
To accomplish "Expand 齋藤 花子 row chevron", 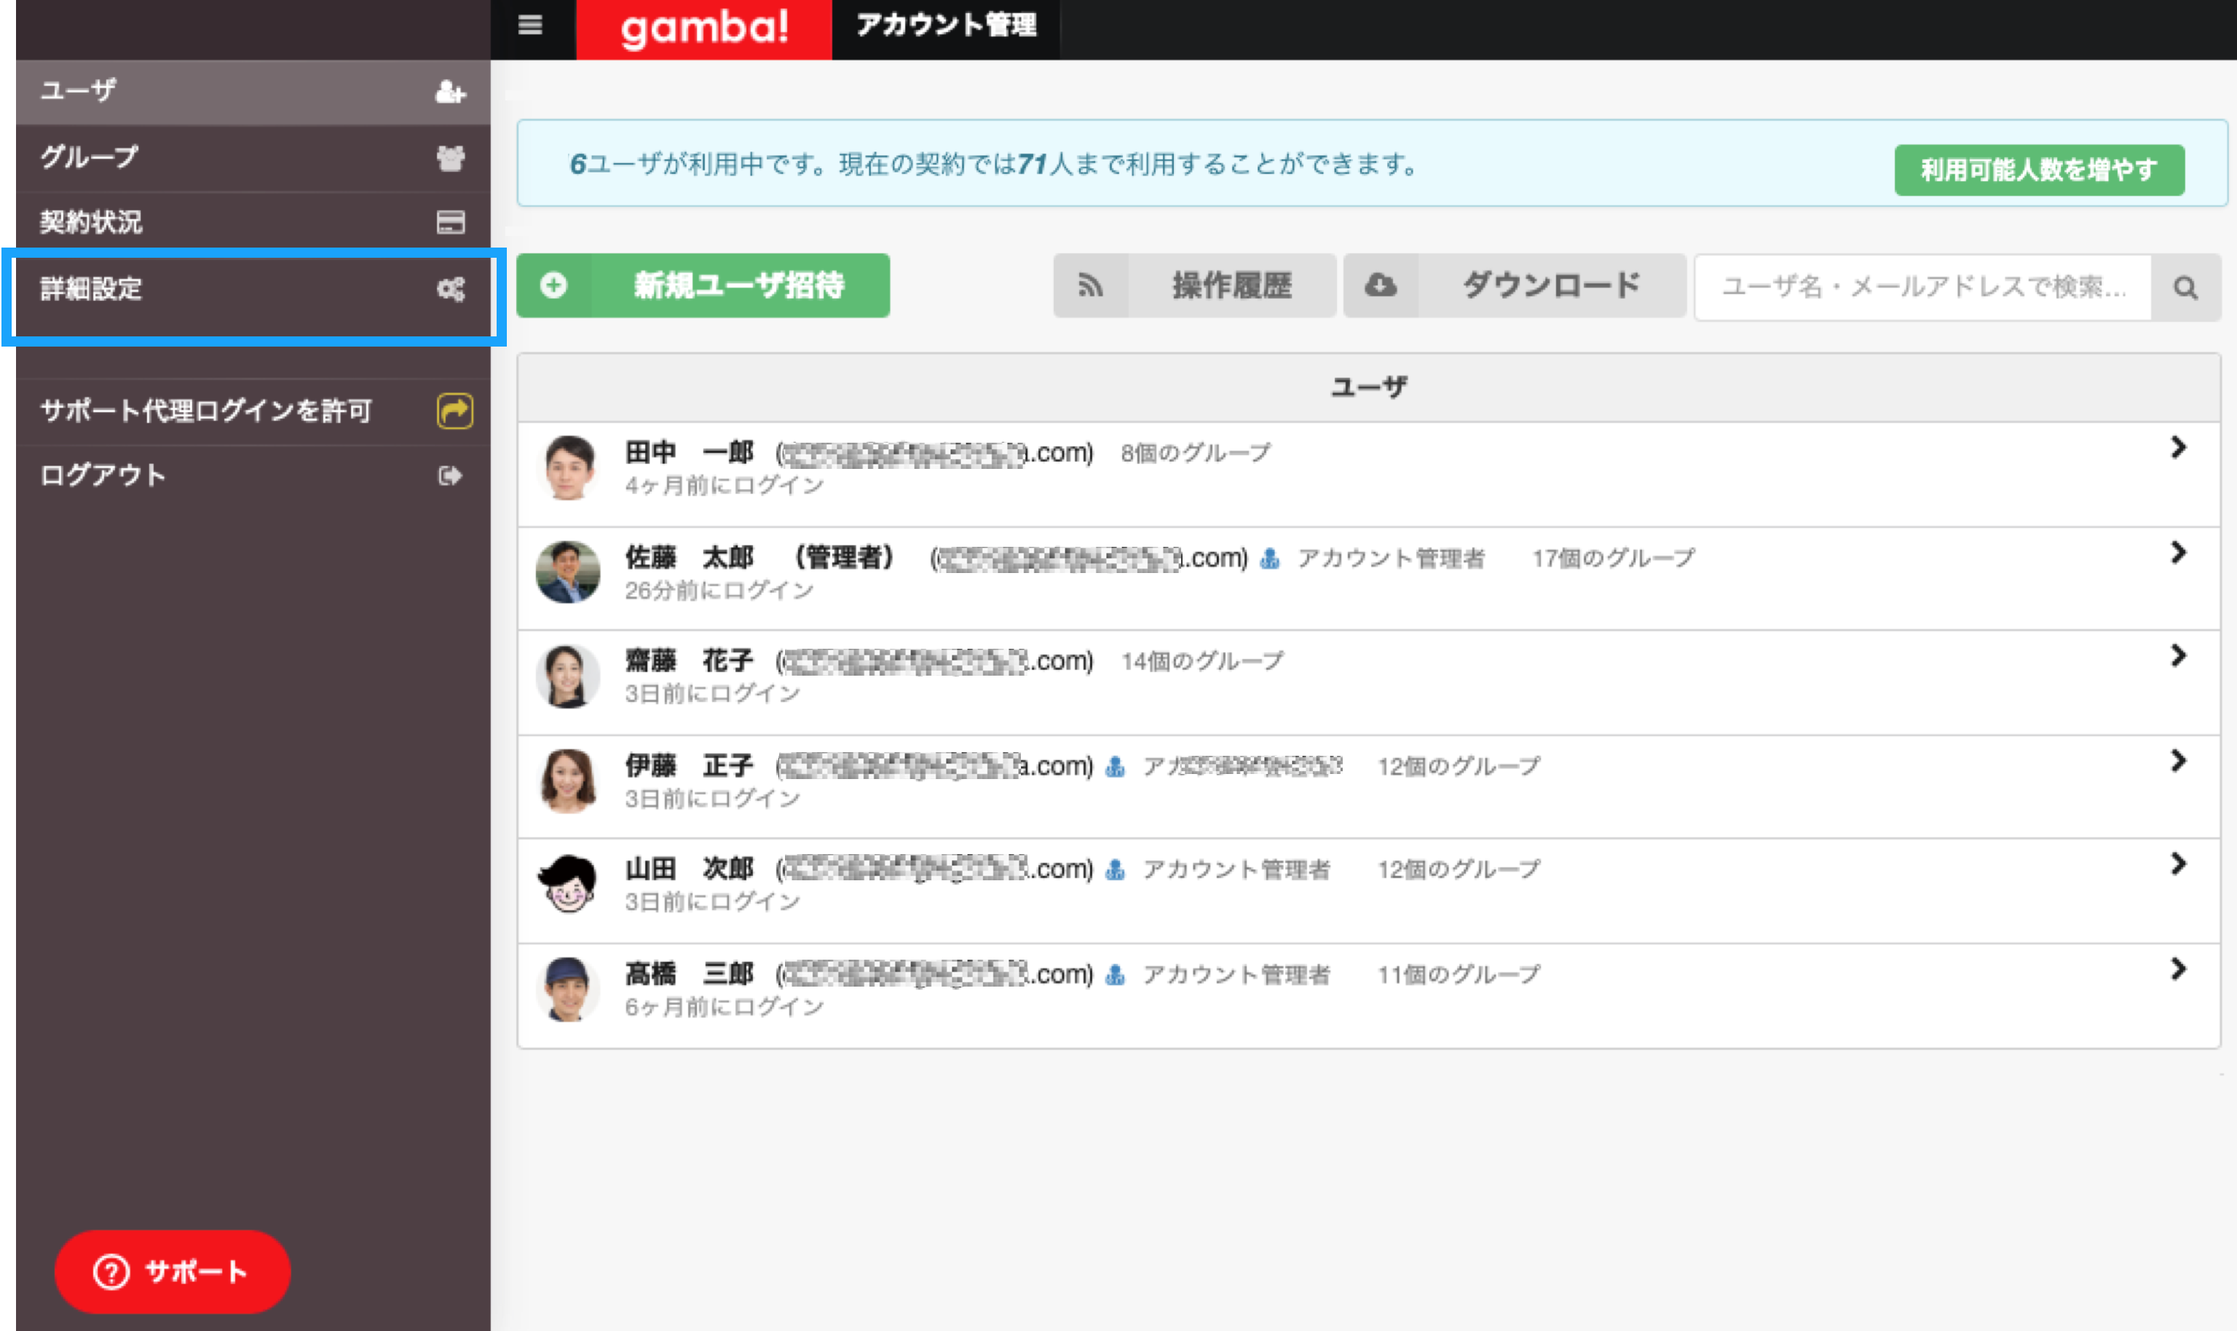I will click(x=2178, y=655).
